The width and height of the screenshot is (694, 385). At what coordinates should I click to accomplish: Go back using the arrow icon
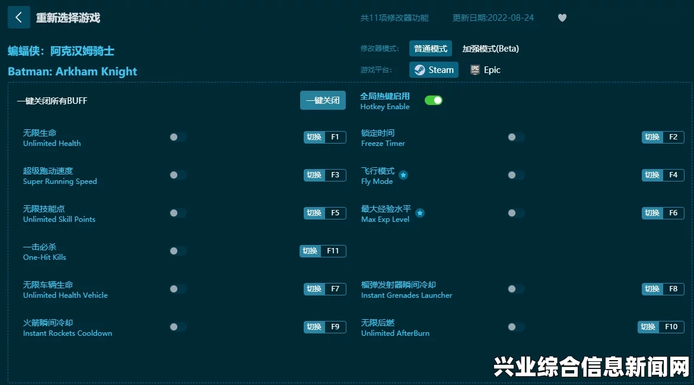pyautogui.click(x=18, y=17)
